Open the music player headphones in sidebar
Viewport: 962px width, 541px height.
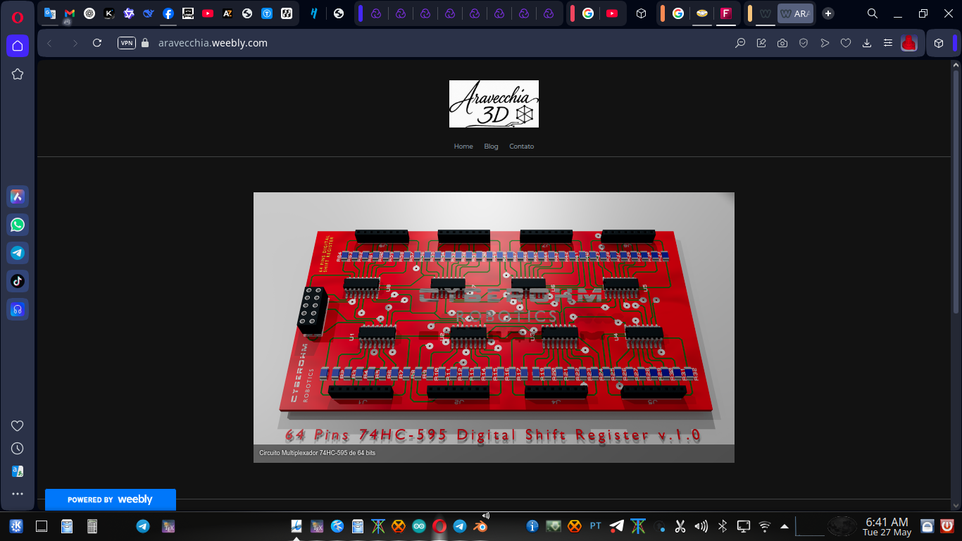(18, 309)
